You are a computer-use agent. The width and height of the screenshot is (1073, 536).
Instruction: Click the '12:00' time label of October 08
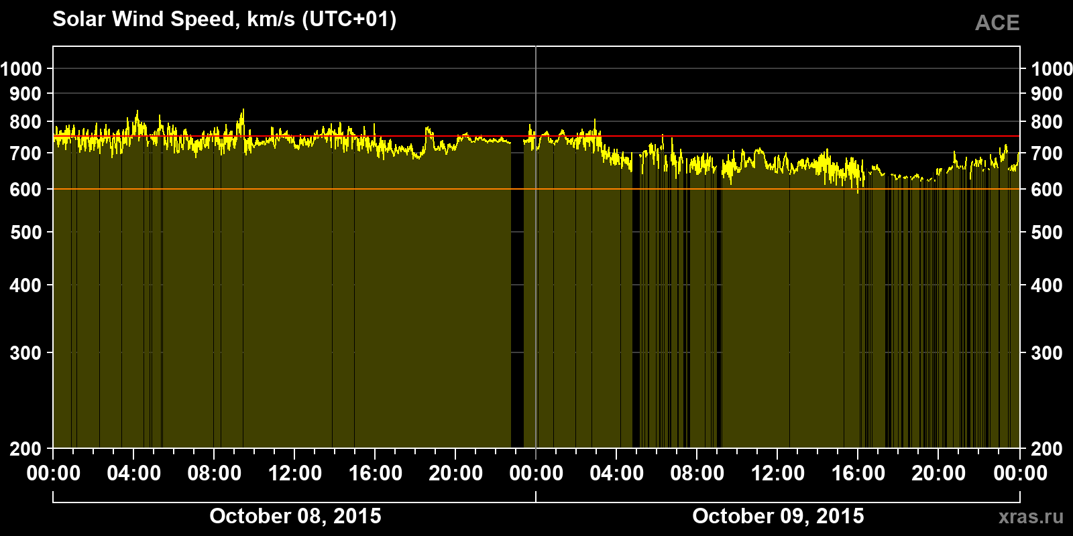[x=295, y=474]
